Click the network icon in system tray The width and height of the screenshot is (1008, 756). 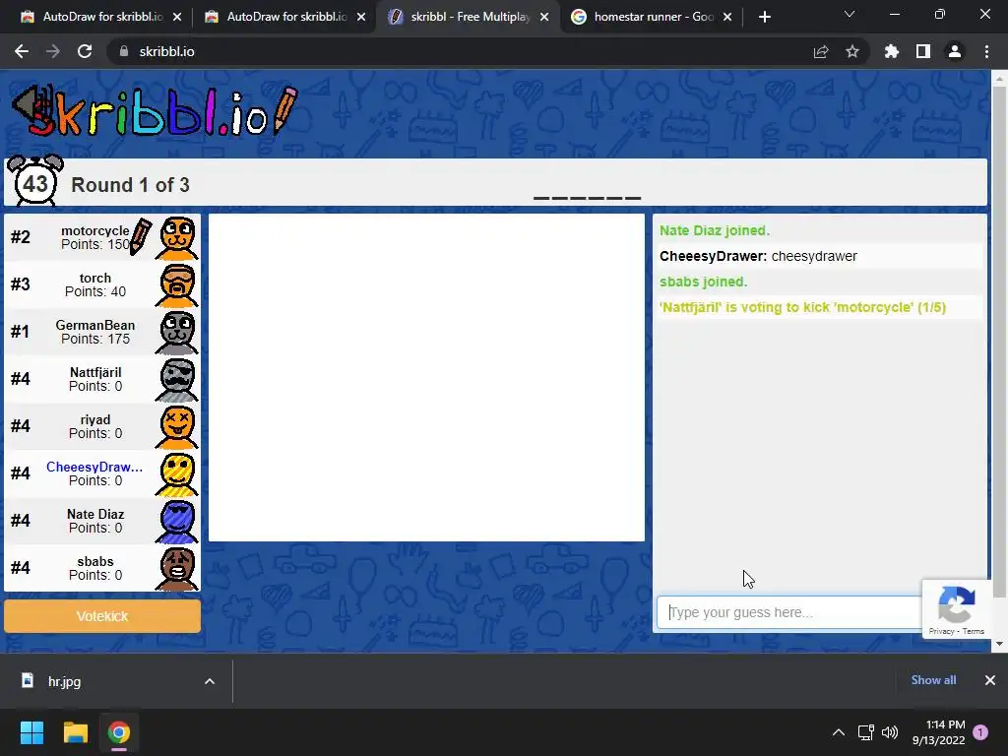(865, 732)
